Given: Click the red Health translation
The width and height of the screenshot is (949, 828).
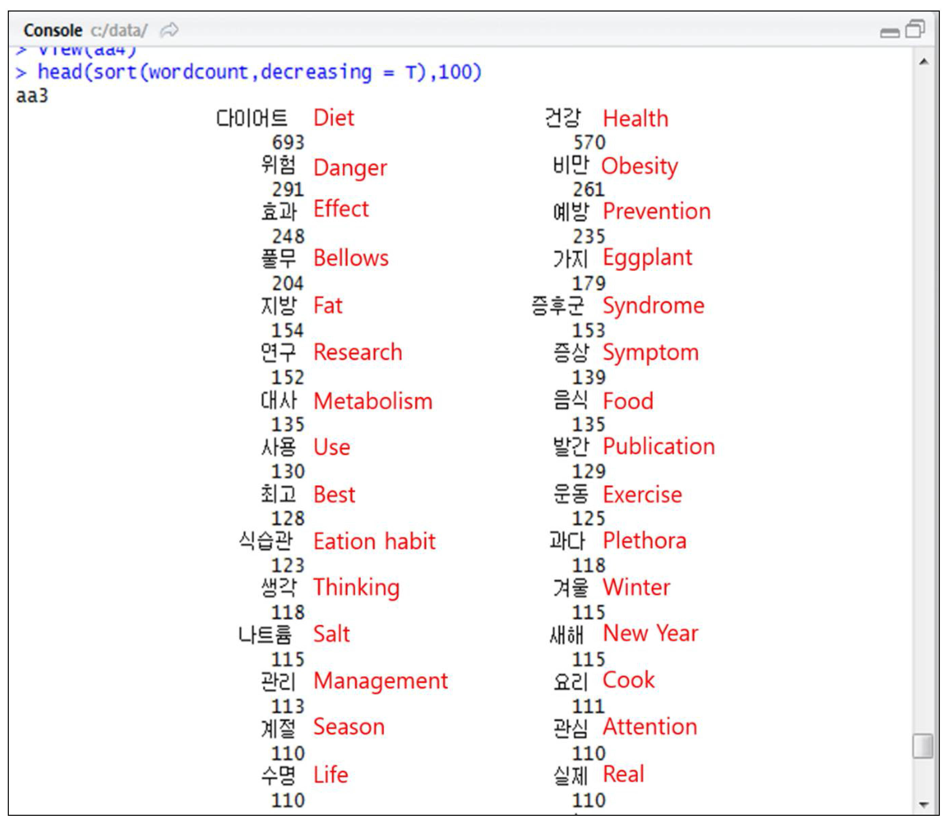Looking at the screenshot, I should point(636,119).
